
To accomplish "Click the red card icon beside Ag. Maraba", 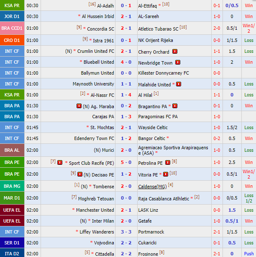I will coord(79,106).
